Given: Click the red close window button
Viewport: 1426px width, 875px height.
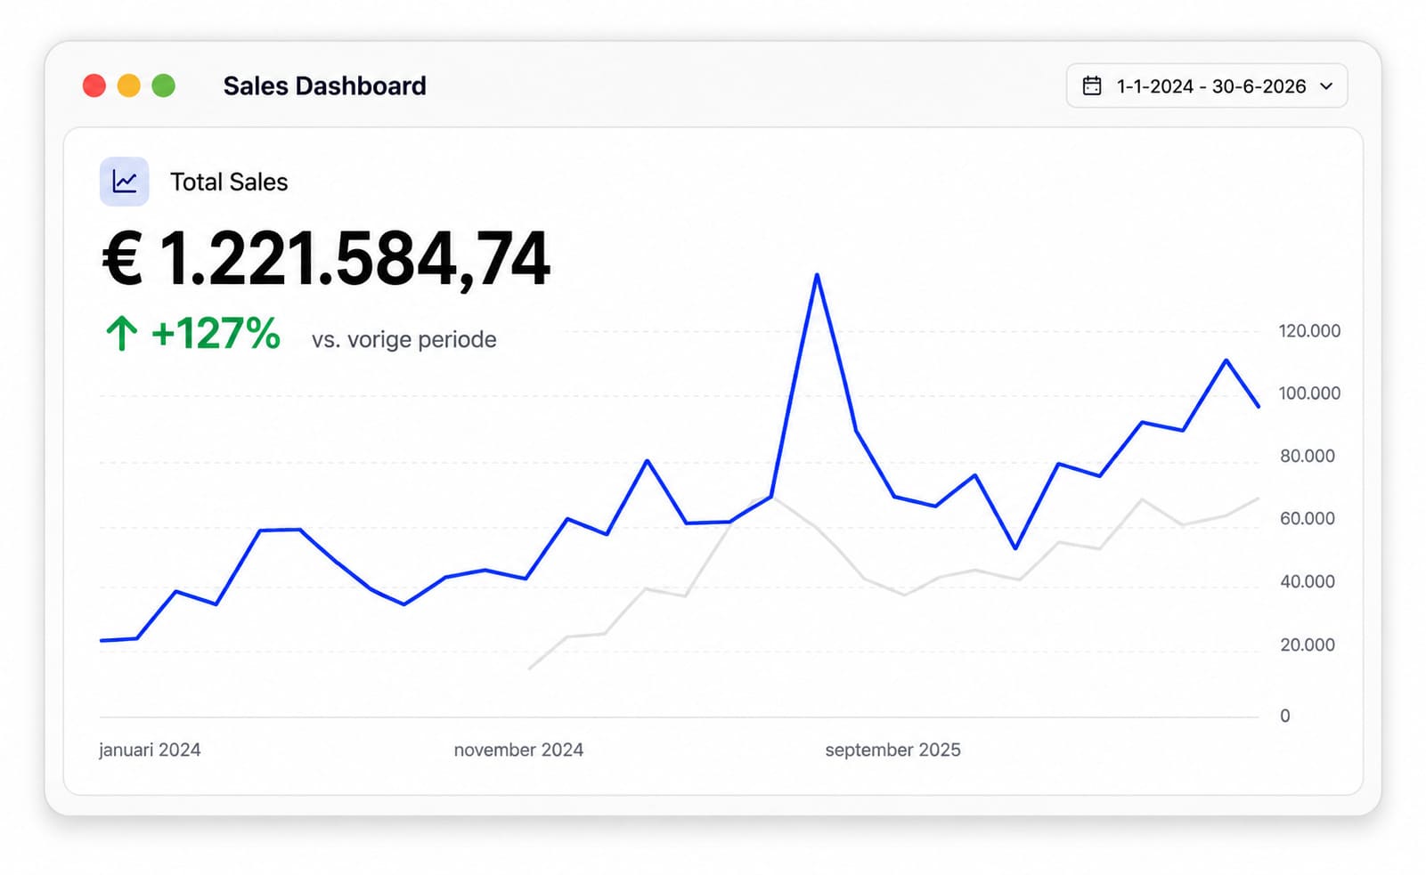Looking at the screenshot, I should pos(94,85).
